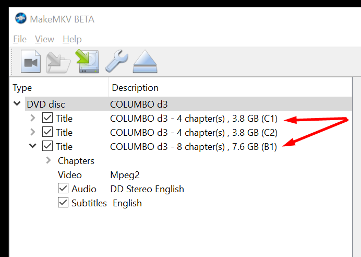Open the View menu
Image resolution: width=361 pixels, height=257 pixels.
[x=44, y=39]
